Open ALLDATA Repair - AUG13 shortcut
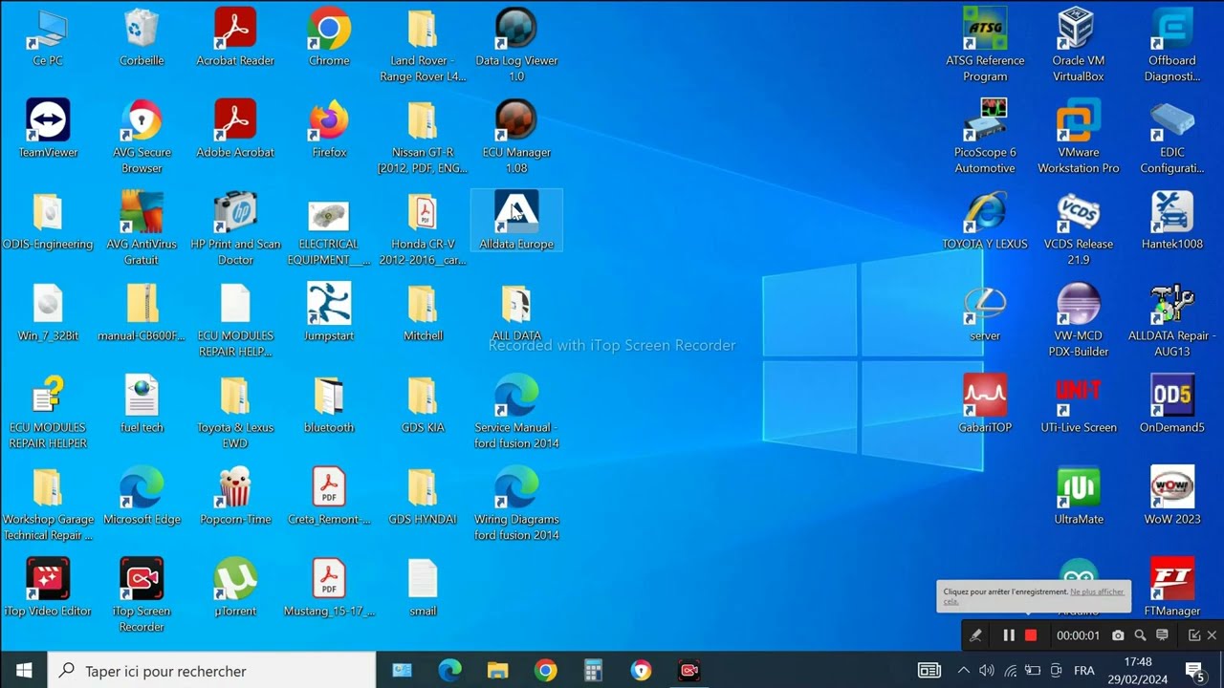Viewport: 1224px width, 688px height. point(1172,320)
